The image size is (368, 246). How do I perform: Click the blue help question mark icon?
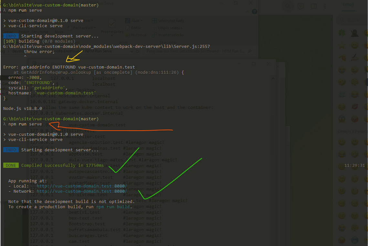(255, 12)
